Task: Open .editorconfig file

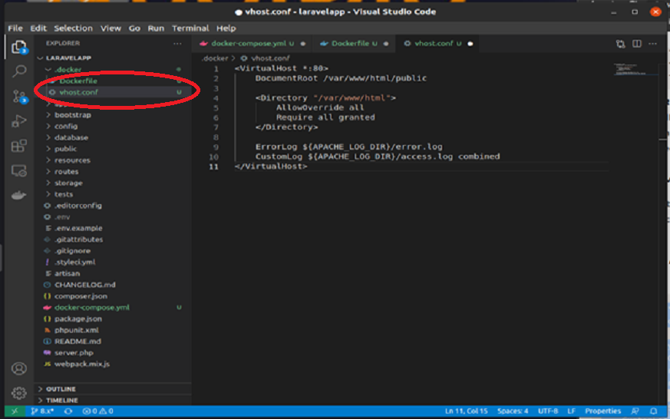Action: (x=114, y=206)
